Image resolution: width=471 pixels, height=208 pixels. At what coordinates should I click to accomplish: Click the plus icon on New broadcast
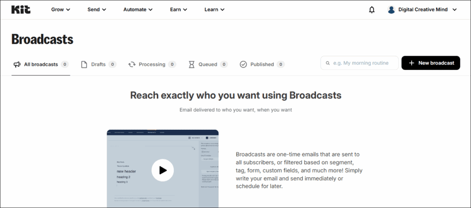point(412,63)
